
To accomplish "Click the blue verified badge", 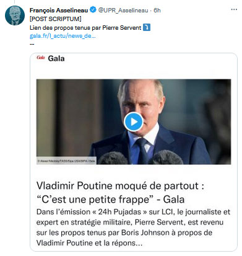I will coord(93,10).
